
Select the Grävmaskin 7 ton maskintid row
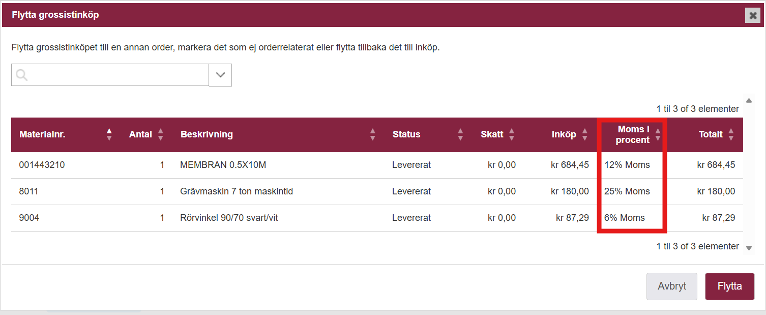click(236, 191)
